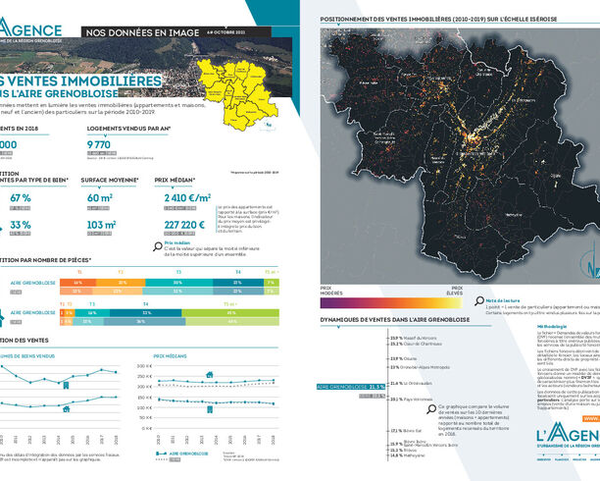Click the yellow territory map thumbnail
600x481 pixels.
[237, 94]
